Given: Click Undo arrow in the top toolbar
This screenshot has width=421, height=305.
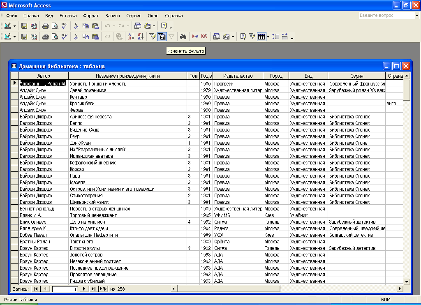Looking at the screenshot, I should pos(107,26).
